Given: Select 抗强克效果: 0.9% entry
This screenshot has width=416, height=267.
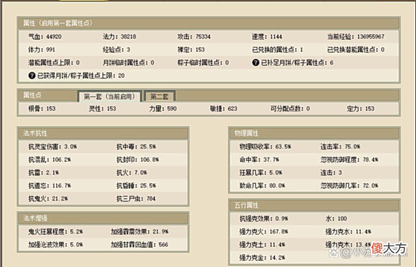Looking at the screenshot, I should point(263,218).
